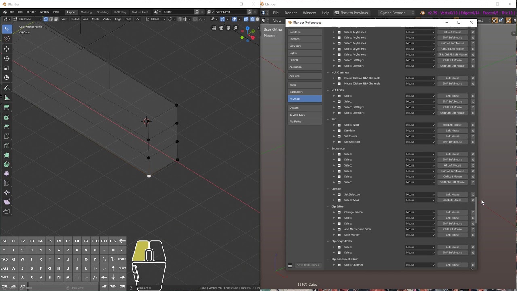Pick the Scale tool
The height and width of the screenshot is (291, 517).
pos(7,68)
